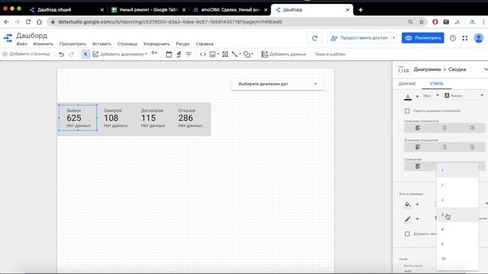
Task: Open the Google apps grid
Action: 464,38
